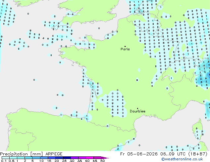
Task: Click the '10' legend scale value
Action: [x=41, y=161]
